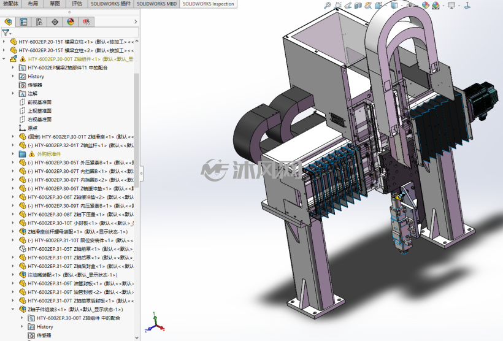Expand HTY-6002EP横梁Z轴部件T1 中的配合
Screen dimensions: 503x341
point(13,67)
